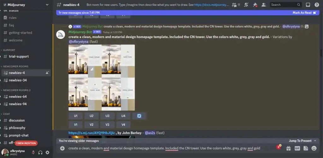
Task: Click the re-roll refresh button
Action: (139, 116)
